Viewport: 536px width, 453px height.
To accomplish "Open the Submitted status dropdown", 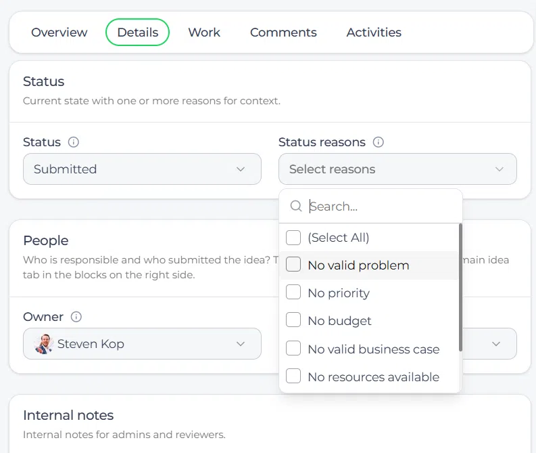I will click(142, 169).
